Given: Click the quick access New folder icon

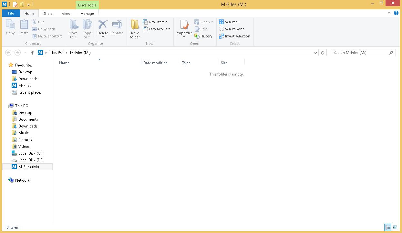Looking at the screenshot, I should pyautogui.click(x=22, y=5).
